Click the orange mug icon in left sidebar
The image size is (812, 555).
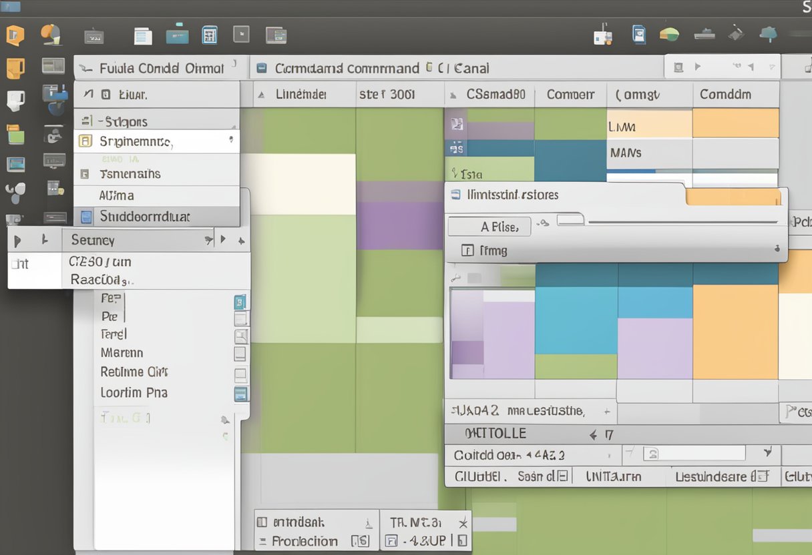click(x=15, y=67)
